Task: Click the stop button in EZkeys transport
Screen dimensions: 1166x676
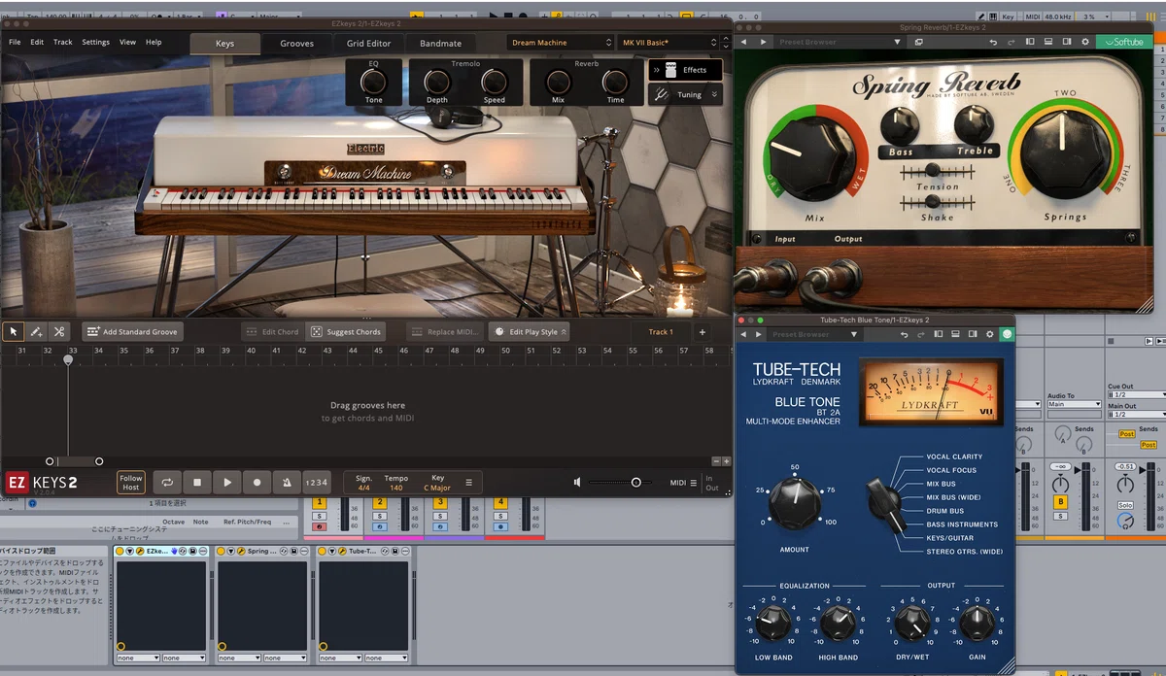Action: click(197, 482)
